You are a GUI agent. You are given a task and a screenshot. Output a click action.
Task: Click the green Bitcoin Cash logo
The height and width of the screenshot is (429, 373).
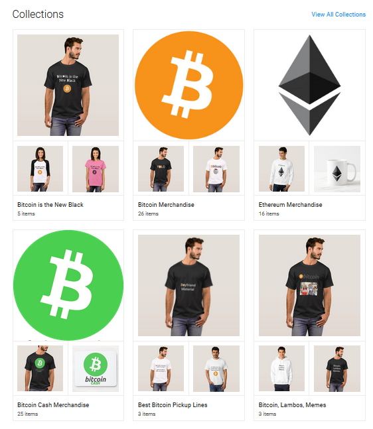68,285
